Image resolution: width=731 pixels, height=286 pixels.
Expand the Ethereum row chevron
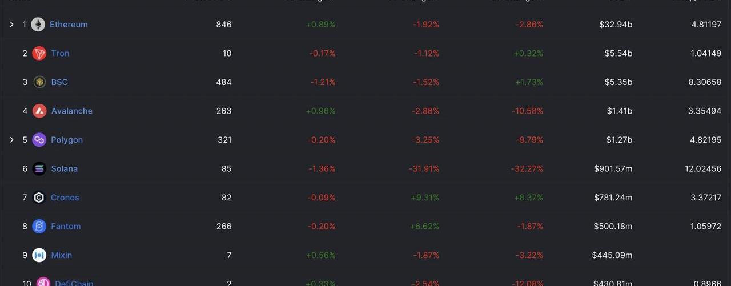[x=11, y=25]
